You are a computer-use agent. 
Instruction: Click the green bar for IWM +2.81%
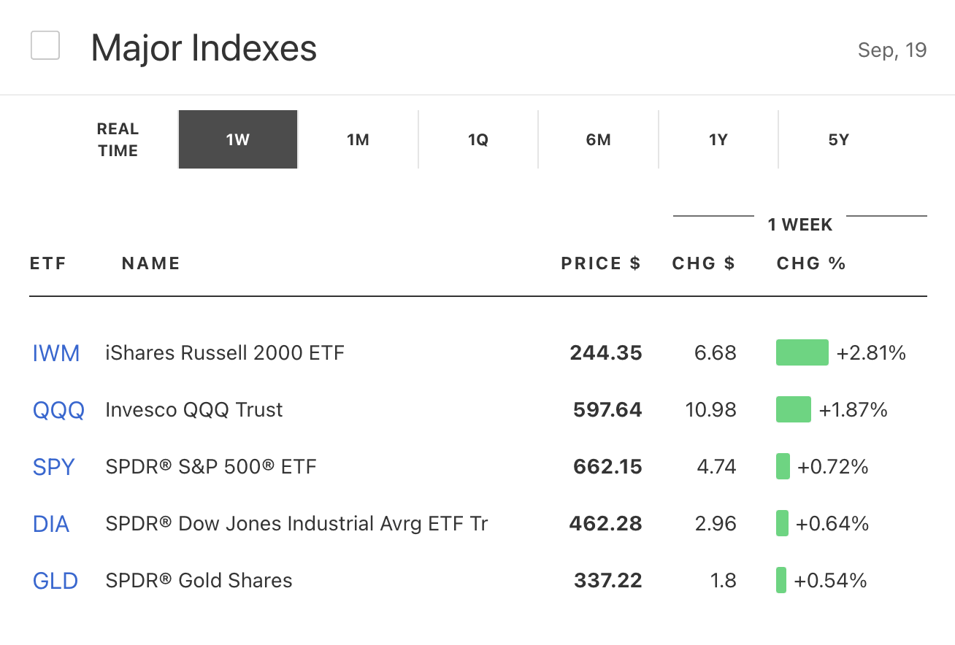pyautogui.click(x=802, y=352)
